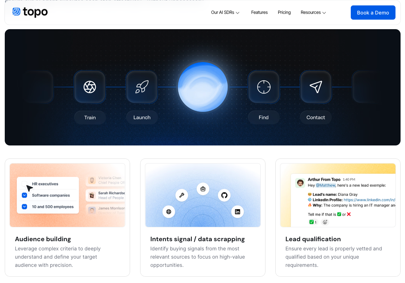Uncheck the 10 and 500 employees checkbox
Viewport: 405px width, 283px height.
[x=24, y=207]
